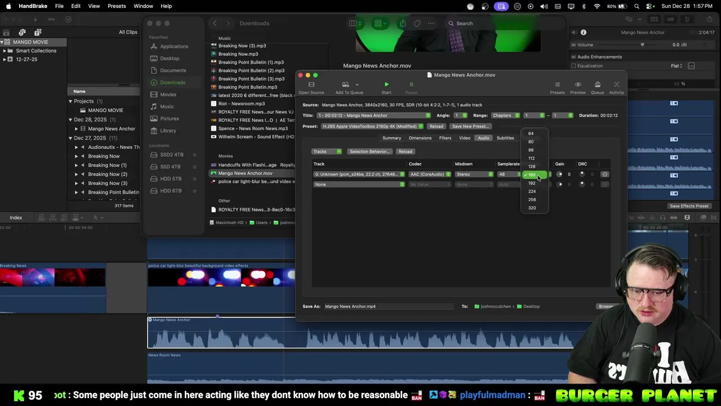The height and width of the screenshot is (406, 721).
Task: Go back in the Finder window
Action: (215, 23)
